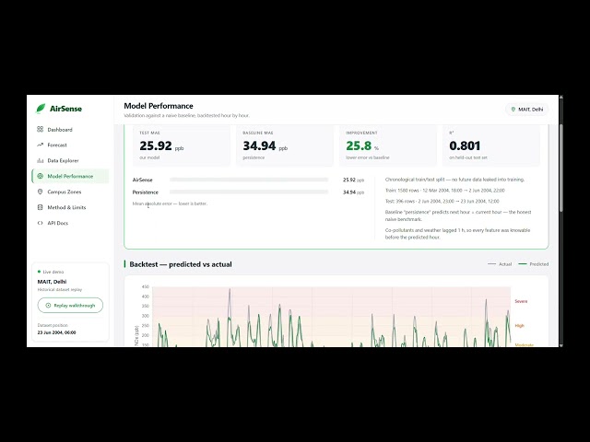Viewport: 590px width, 442px height.
Task: Open Data Explorer from the sidebar
Action: tap(70, 160)
